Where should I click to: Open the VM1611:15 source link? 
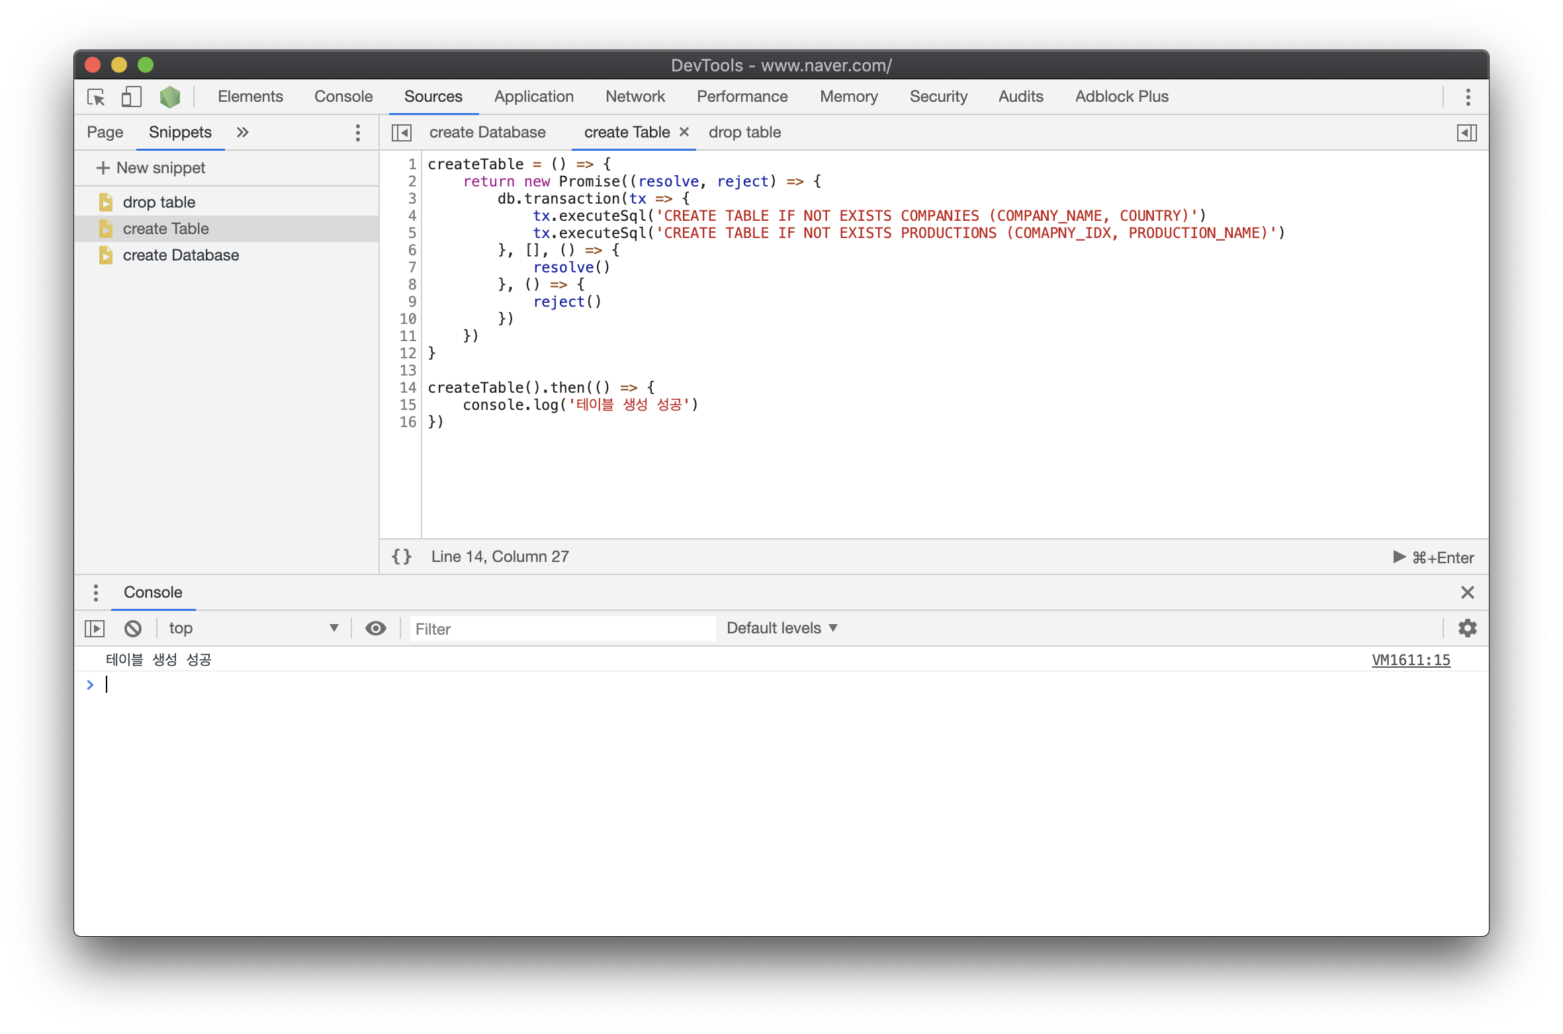coord(1410,660)
